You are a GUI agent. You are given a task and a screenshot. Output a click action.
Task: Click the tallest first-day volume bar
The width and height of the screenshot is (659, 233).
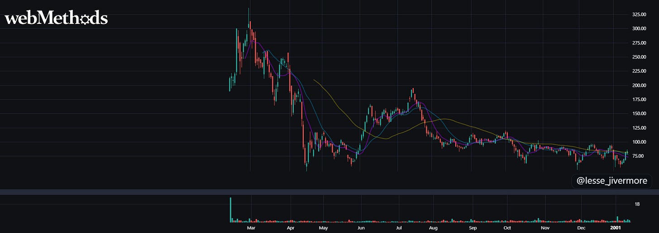[230, 210]
